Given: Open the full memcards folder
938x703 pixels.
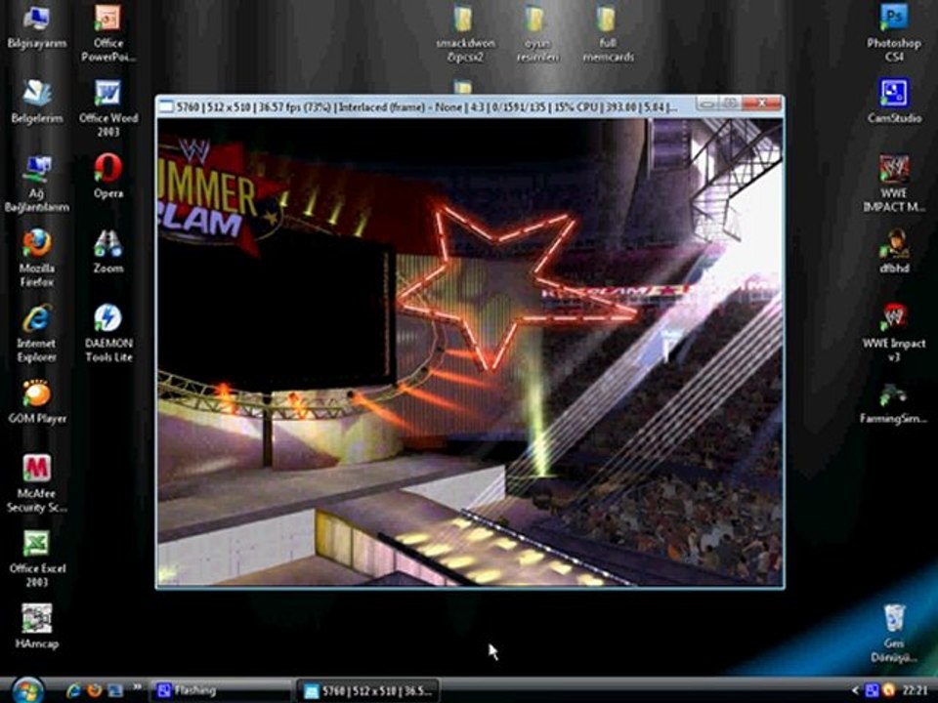Looking at the screenshot, I should point(608,33).
